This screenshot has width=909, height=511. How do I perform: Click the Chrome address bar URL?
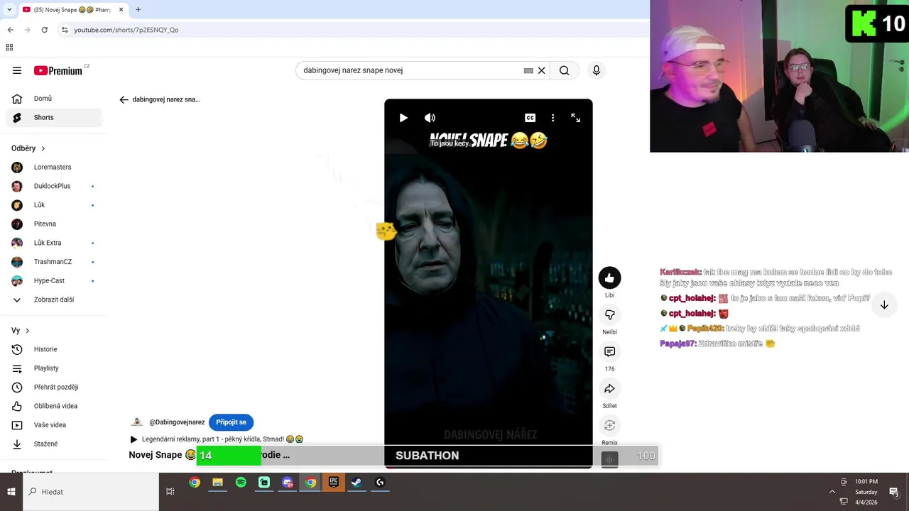[x=126, y=30]
